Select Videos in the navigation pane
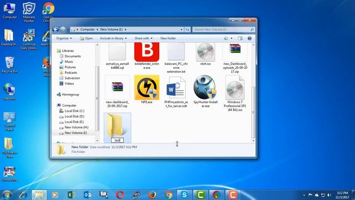Viewport: 355px width, 200px height. tap(69, 83)
